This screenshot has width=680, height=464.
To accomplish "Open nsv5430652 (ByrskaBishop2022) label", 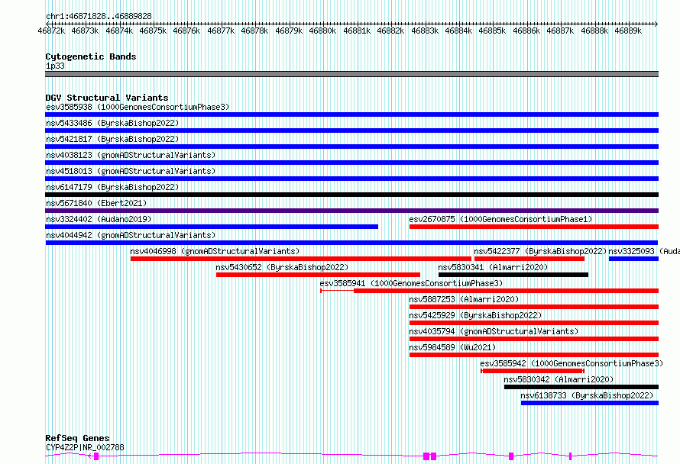I will pos(282,267).
